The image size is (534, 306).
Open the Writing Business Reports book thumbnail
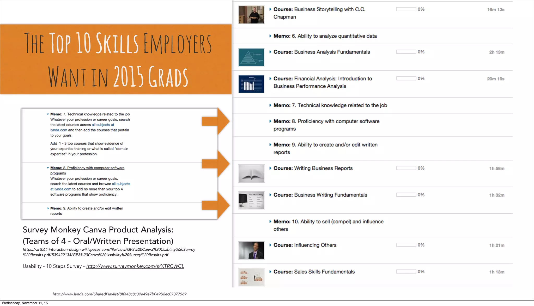pyautogui.click(x=251, y=173)
